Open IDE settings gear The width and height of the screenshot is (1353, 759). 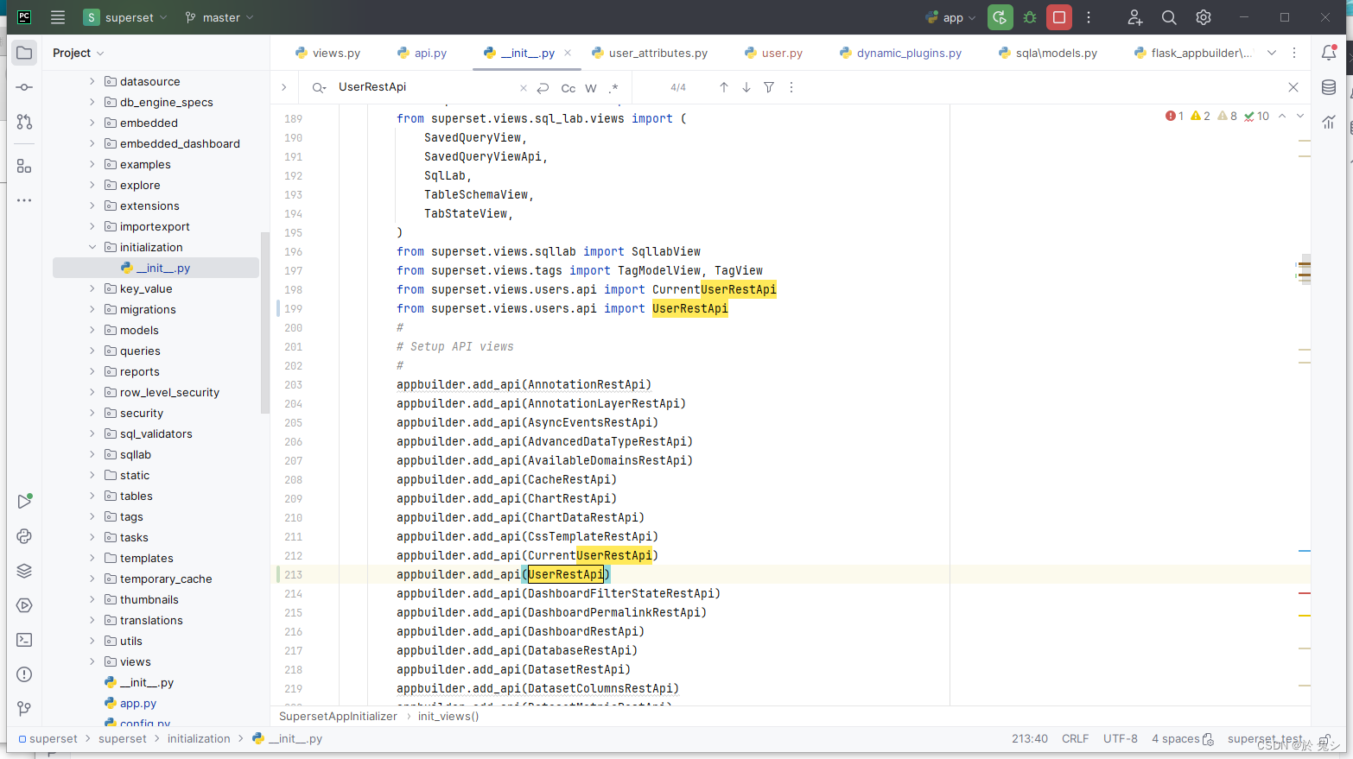1204,17
